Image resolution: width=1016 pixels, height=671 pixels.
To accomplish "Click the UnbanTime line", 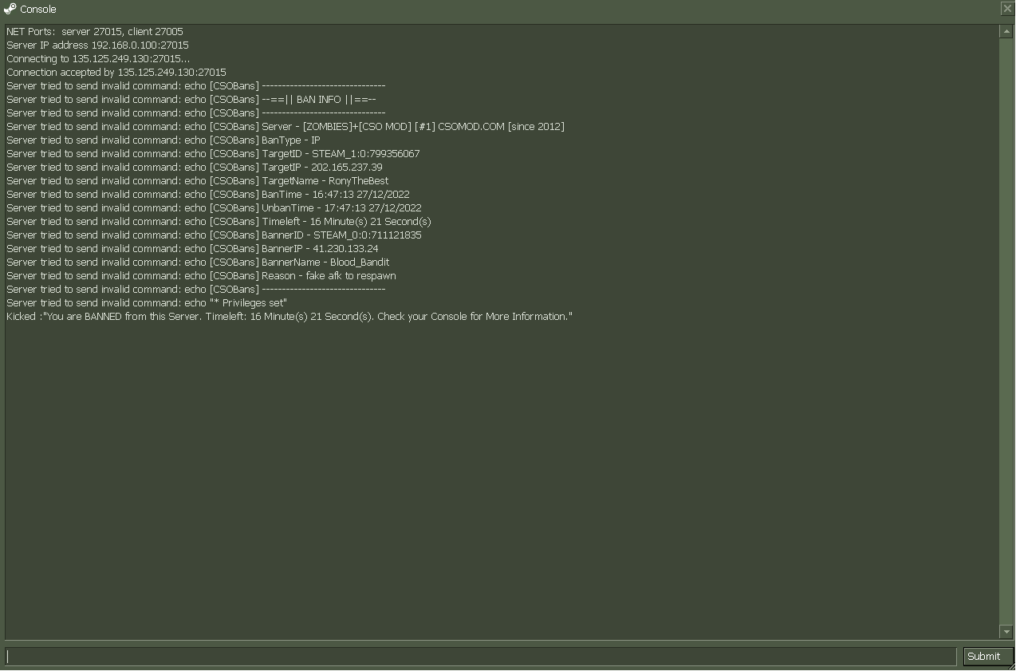I will click(214, 208).
